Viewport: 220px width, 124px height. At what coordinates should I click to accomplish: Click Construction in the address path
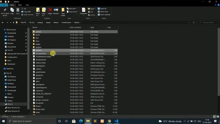pos(66,22)
